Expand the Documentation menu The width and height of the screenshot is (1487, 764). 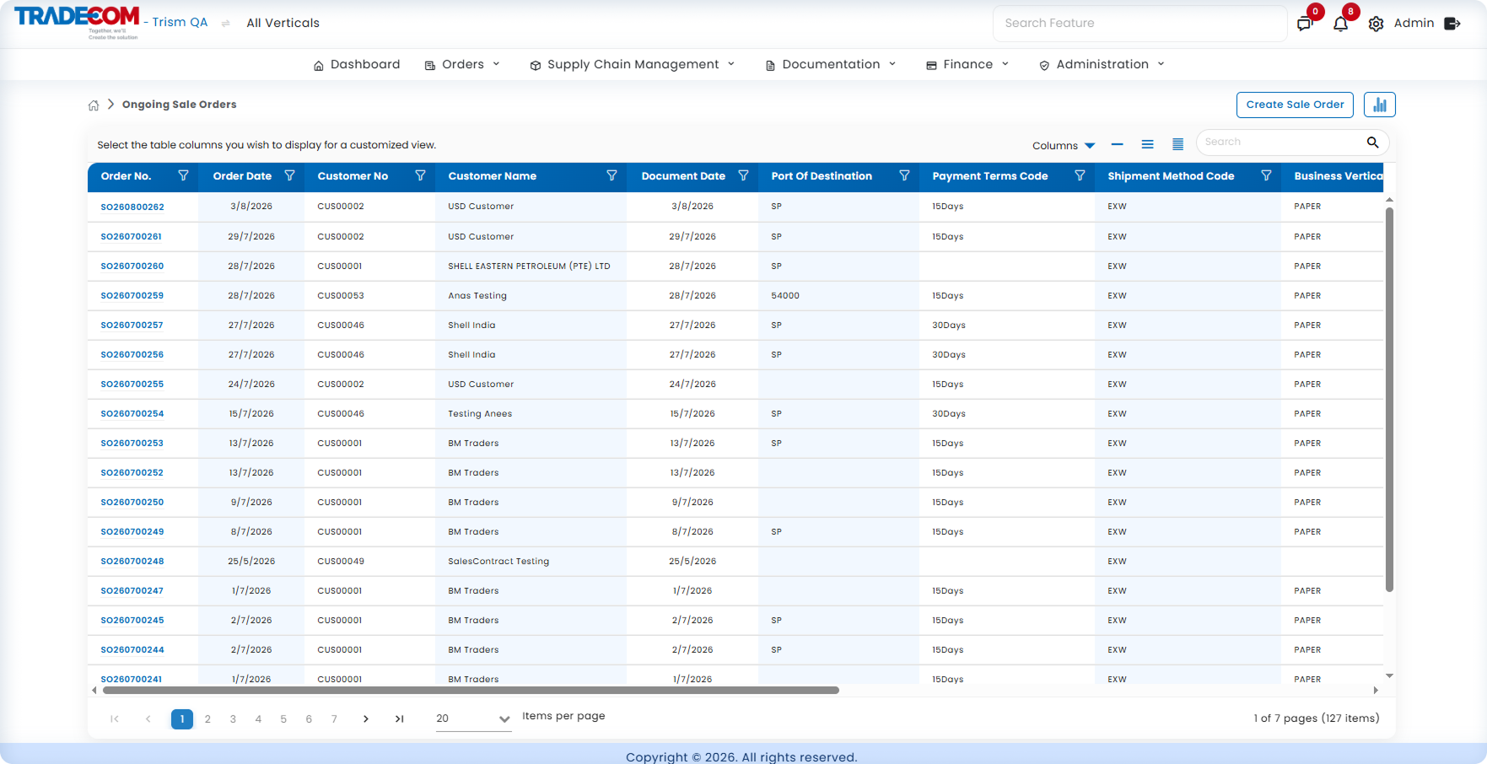click(831, 65)
